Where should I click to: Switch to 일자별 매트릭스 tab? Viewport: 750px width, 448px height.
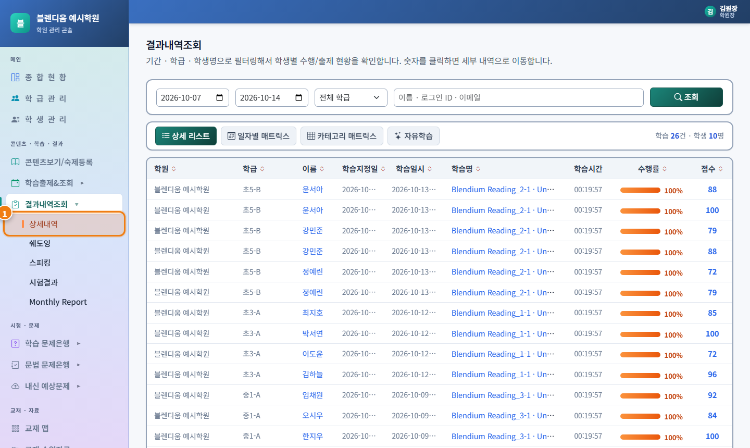tap(258, 136)
